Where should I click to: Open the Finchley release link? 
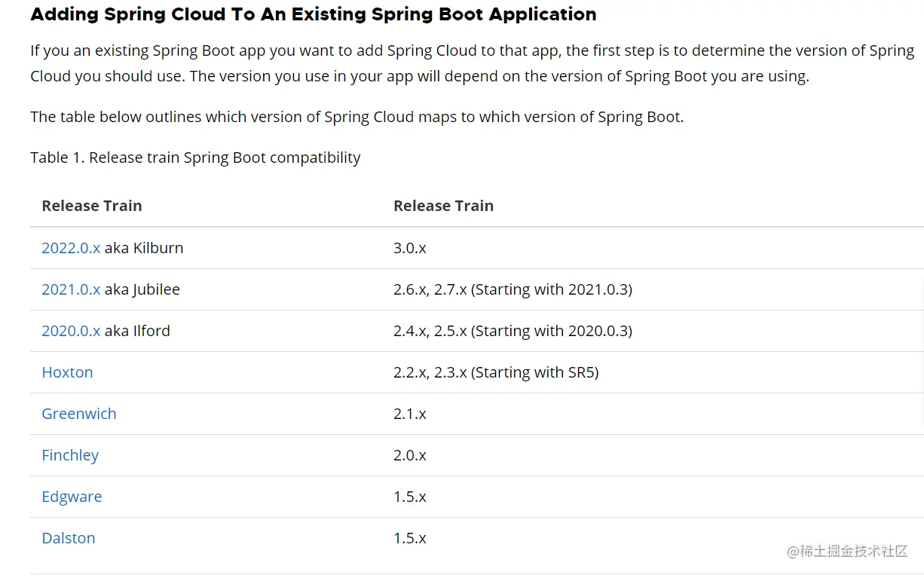click(70, 455)
